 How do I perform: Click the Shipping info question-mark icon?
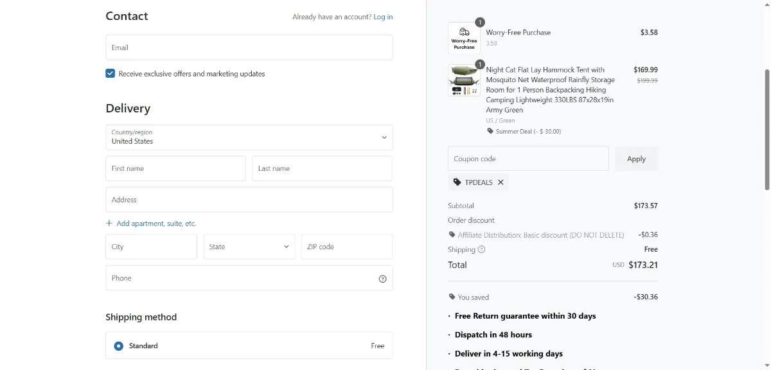481,249
